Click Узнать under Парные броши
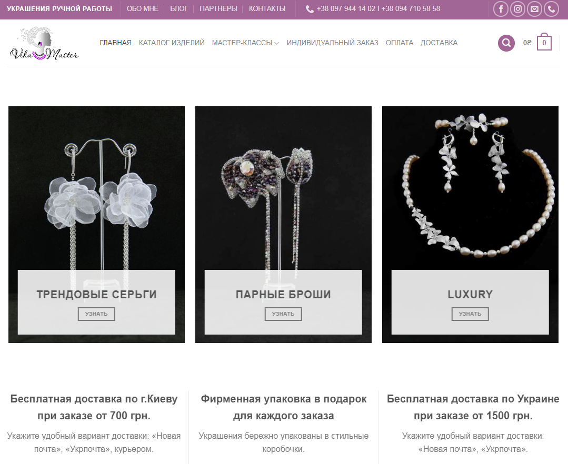 pos(283,314)
